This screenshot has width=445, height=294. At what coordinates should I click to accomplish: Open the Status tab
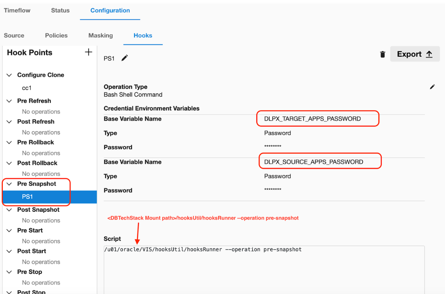pyautogui.click(x=60, y=10)
